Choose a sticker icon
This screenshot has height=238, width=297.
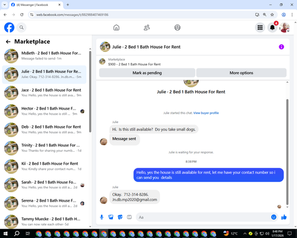tap(120, 217)
